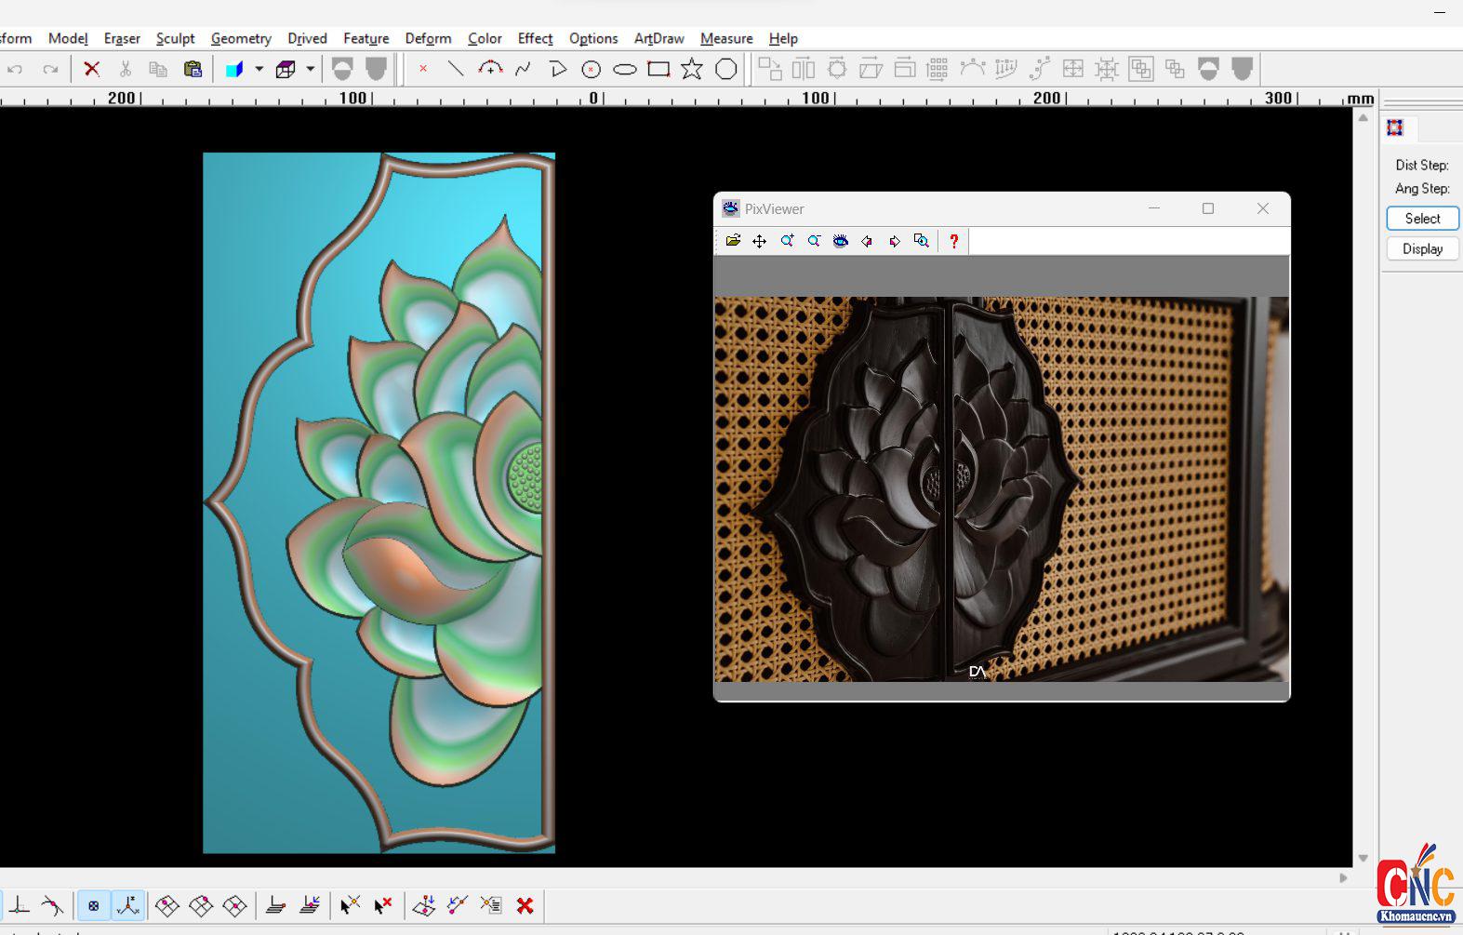Pick the rectangle drawing tool
This screenshot has height=935, width=1463.
coord(658,69)
